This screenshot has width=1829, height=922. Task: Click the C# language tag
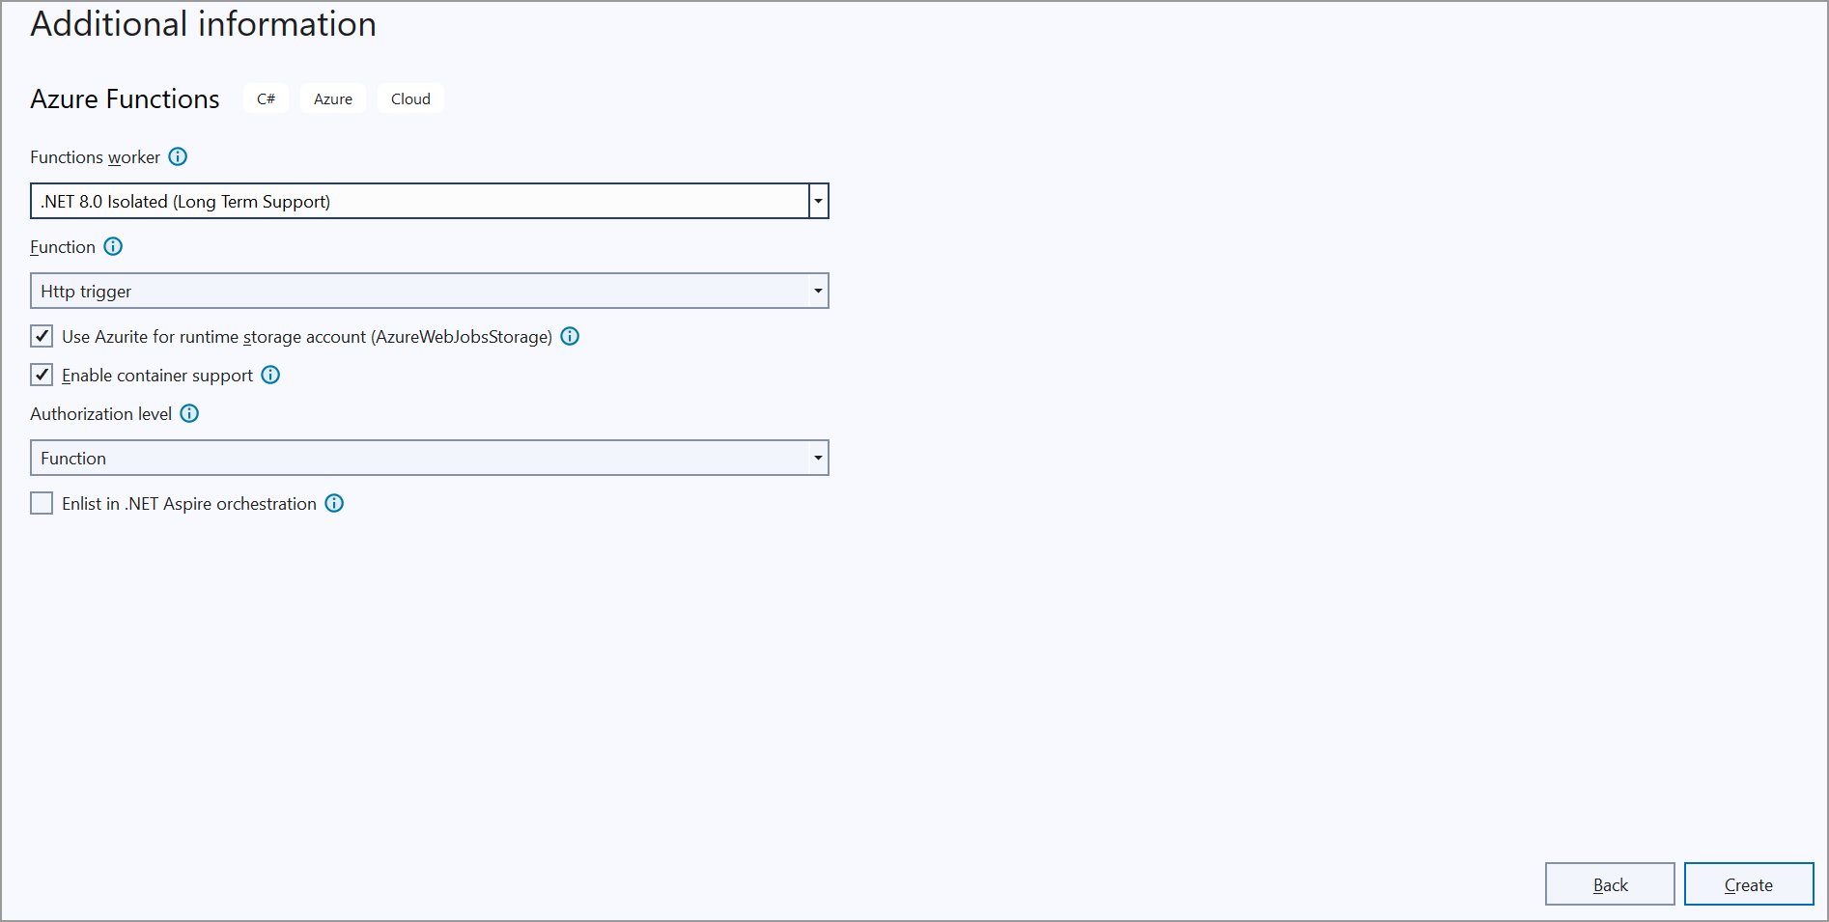point(266,98)
